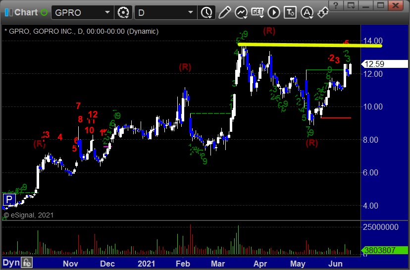The image size is (410, 270).
Task: Click the green dashed horizontal line near February
Action: [x=210, y=113]
